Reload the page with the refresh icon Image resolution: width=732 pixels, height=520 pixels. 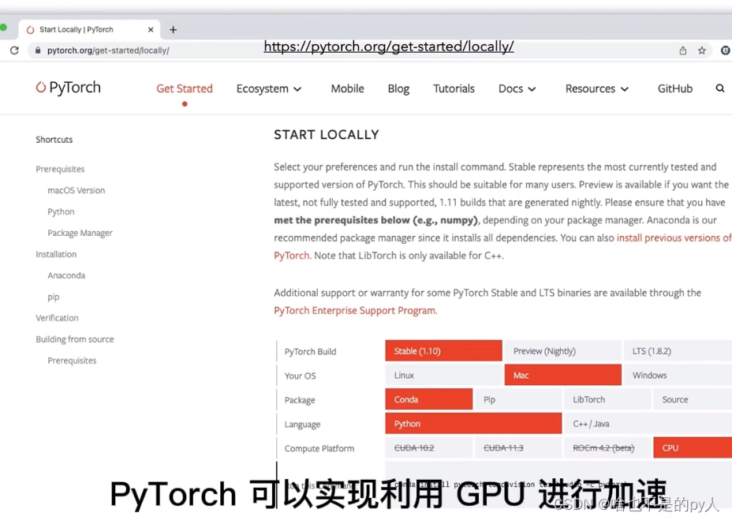coord(14,51)
